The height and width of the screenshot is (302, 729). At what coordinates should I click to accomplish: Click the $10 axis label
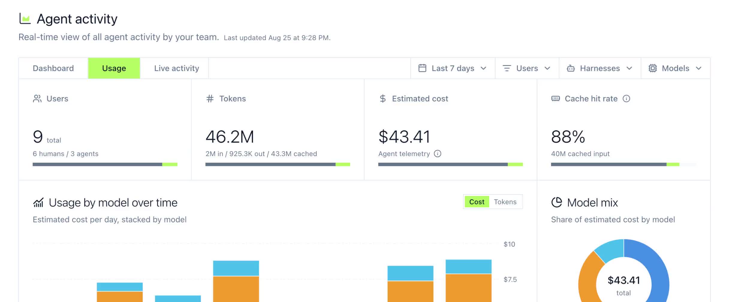pos(509,244)
